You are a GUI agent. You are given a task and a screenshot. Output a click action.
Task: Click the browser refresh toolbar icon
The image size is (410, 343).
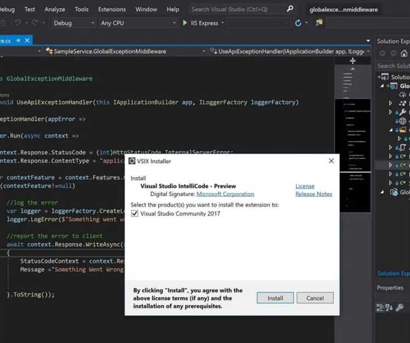pos(298,23)
